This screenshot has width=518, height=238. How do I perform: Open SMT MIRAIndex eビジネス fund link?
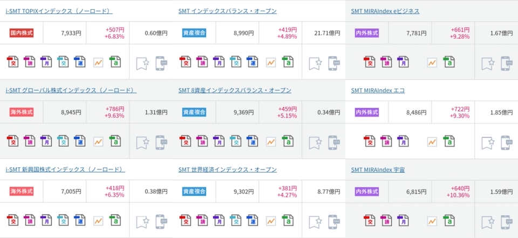pyautogui.click(x=385, y=11)
